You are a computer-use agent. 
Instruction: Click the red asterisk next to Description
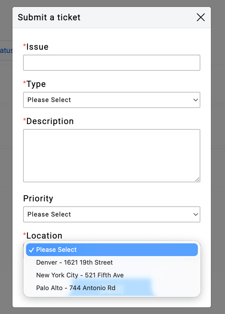point(25,120)
